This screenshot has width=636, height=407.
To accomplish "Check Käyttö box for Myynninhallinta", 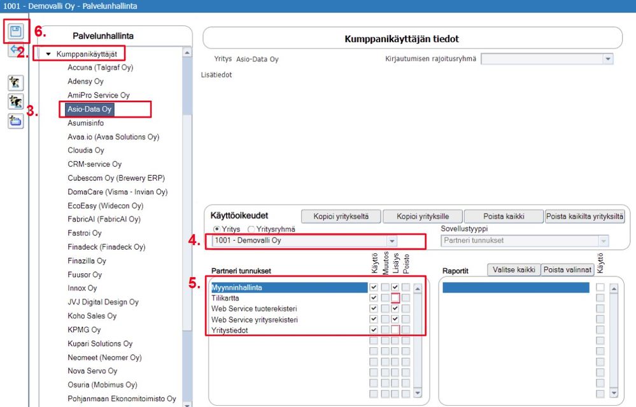I will point(374,287).
